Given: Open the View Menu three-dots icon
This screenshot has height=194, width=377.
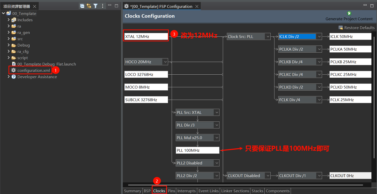Looking at the screenshot, I should pyautogui.click(x=103, y=6).
